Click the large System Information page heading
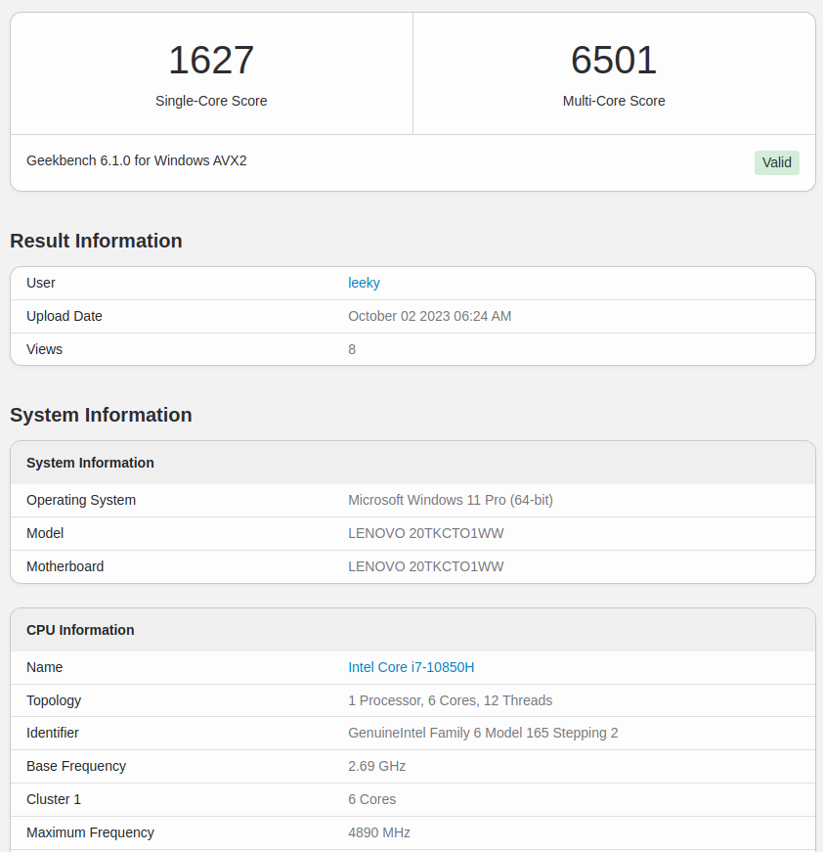Image resolution: width=823 pixels, height=852 pixels. 101,415
